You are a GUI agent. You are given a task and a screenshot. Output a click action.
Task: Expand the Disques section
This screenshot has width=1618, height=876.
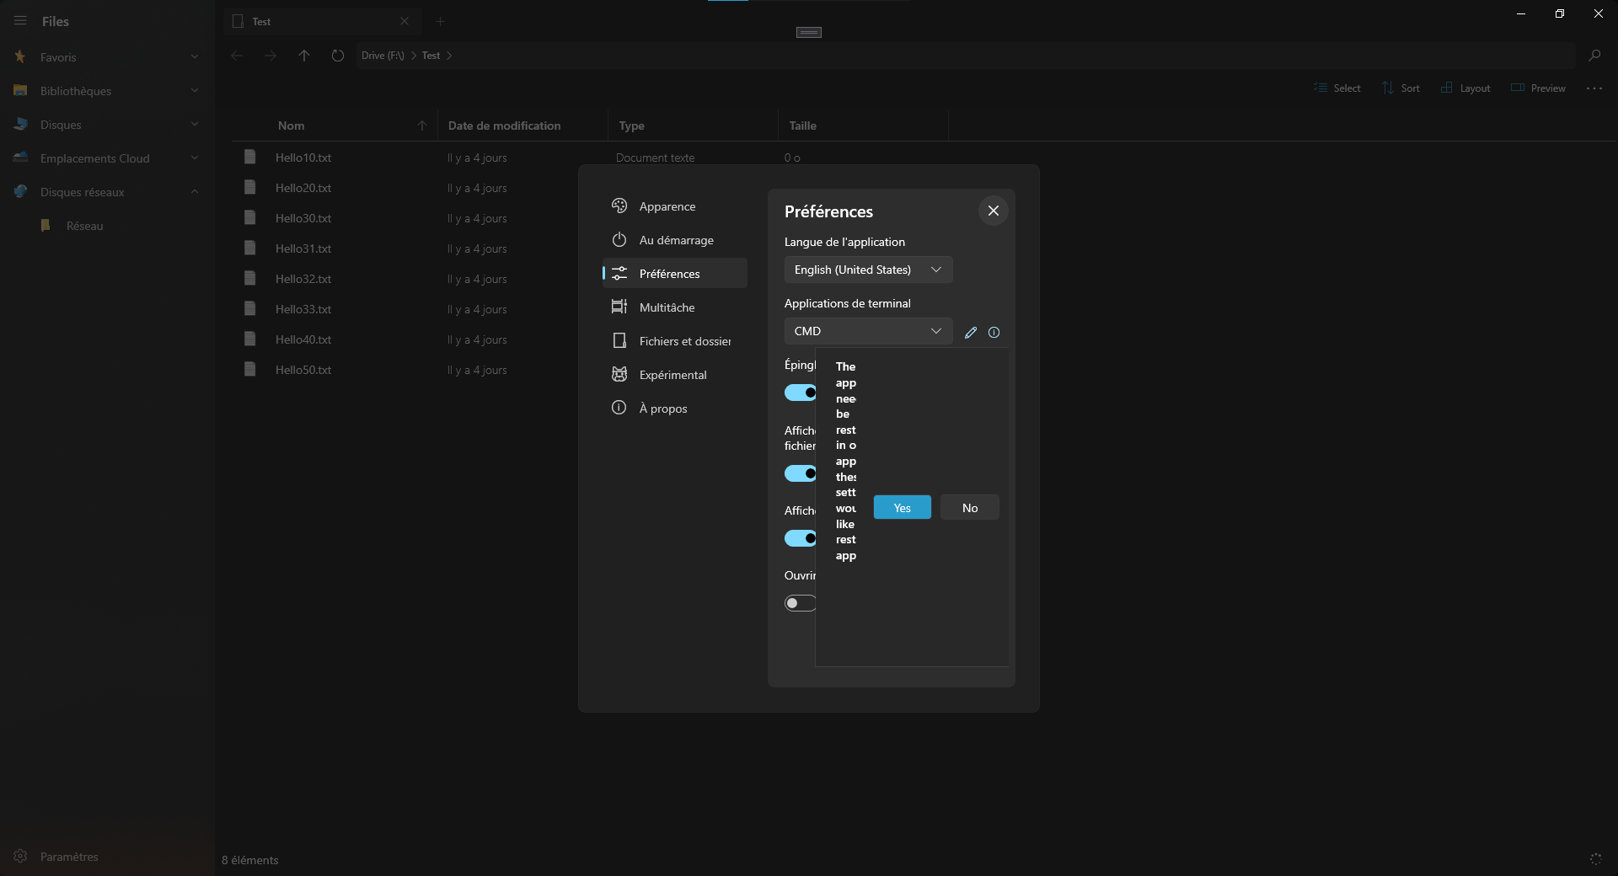pyautogui.click(x=195, y=125)
